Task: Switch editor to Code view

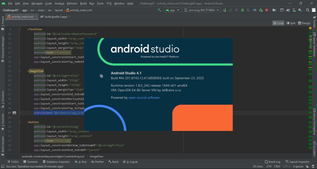Action: (279, 23)
